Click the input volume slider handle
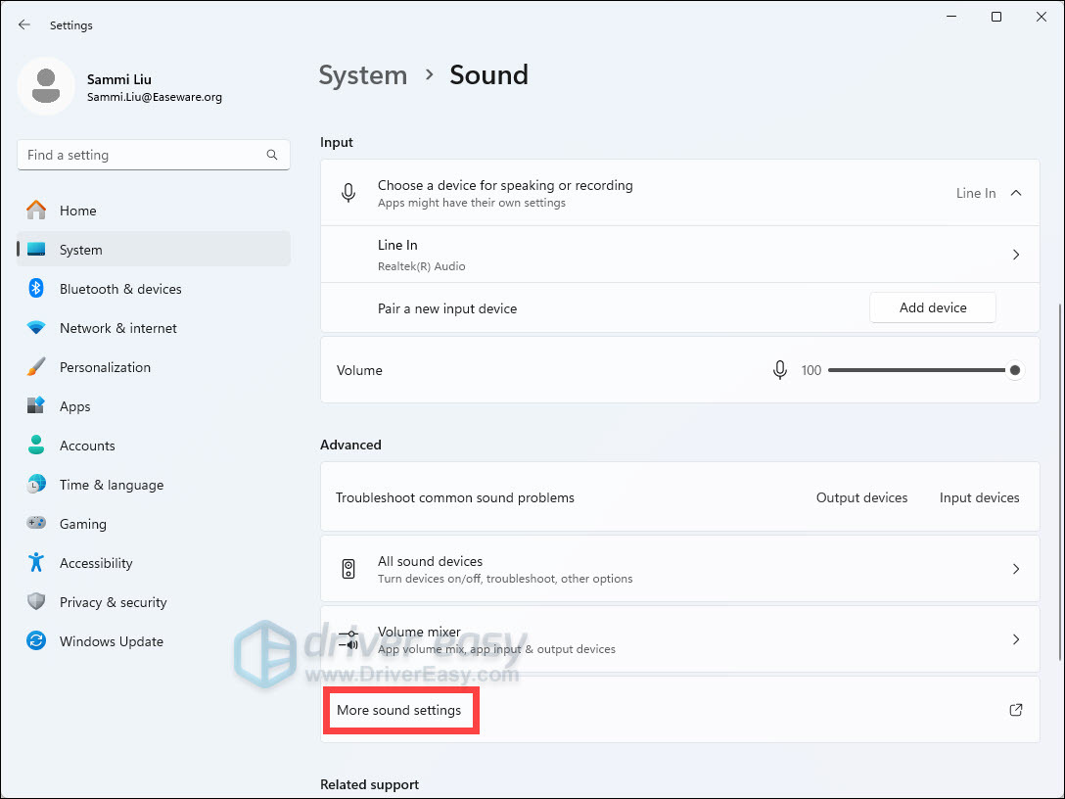Screen dimensions: 1065x799 (1015, 370)
